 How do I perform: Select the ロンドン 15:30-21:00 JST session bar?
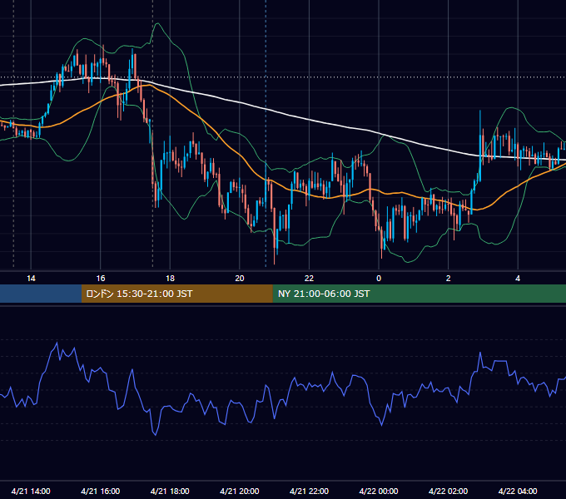pos(176,294)
